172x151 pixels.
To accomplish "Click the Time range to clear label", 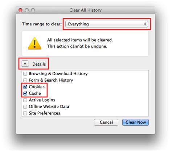I will pos(42,24).
